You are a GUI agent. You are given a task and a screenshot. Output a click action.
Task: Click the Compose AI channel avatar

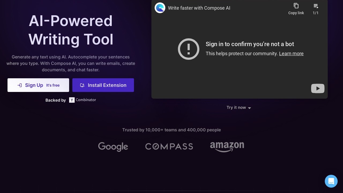click(160, 8)
